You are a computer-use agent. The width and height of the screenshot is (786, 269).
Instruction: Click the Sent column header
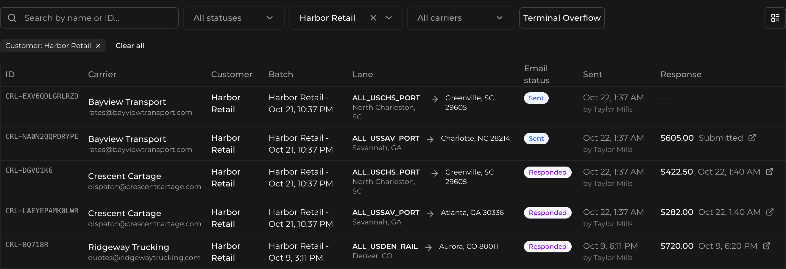coord(592,74)
